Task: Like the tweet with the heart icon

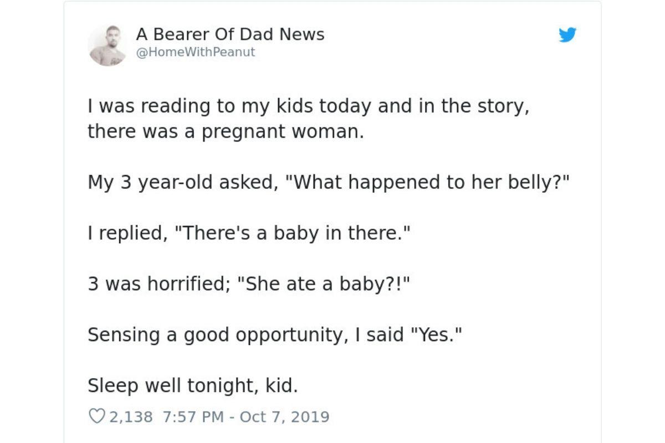Action: point(96,416)
